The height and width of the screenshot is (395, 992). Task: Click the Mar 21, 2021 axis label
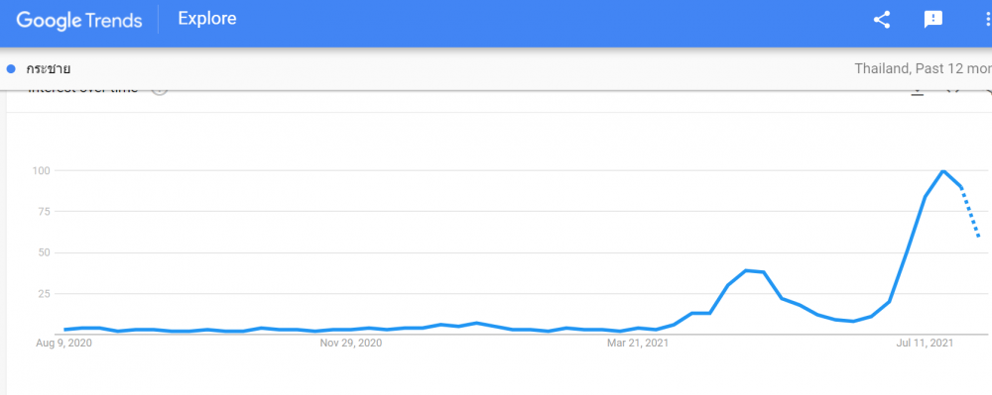coord(637,344)
